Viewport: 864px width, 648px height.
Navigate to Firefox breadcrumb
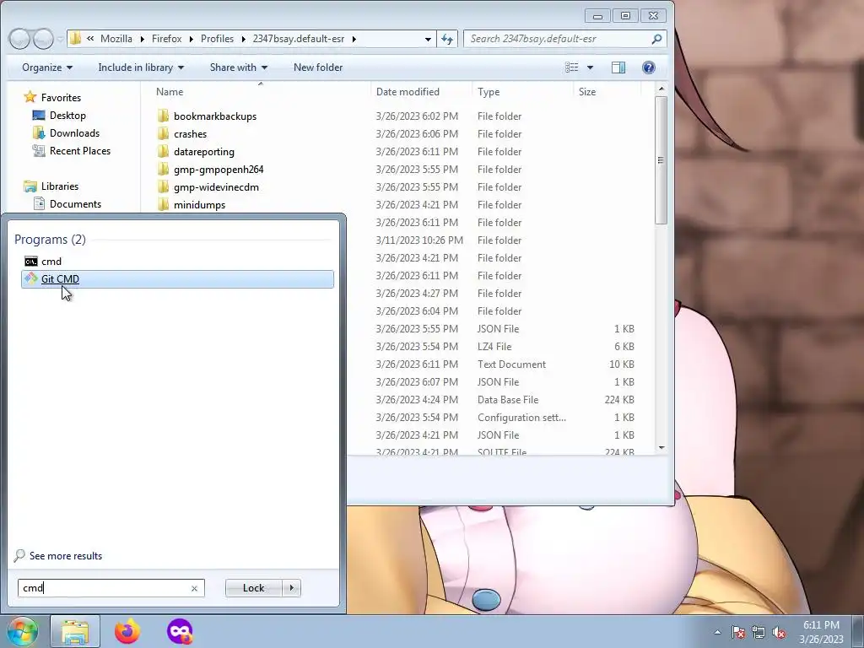point(166,39)
